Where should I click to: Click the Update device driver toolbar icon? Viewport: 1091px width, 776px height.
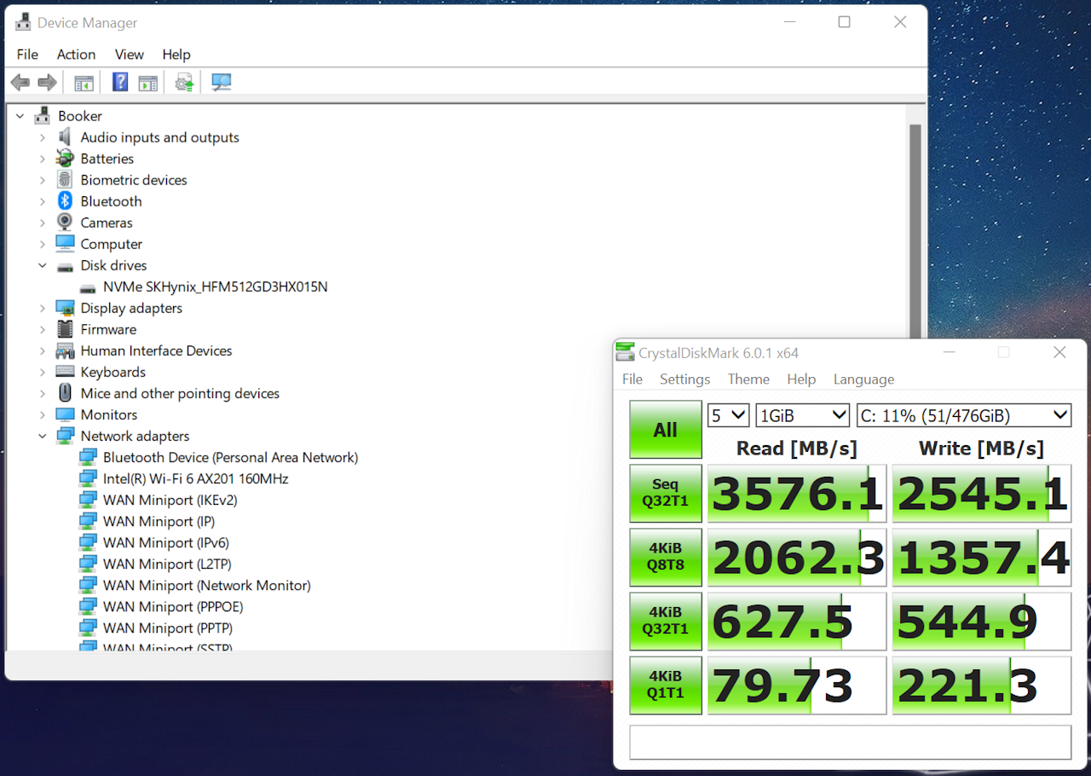[x=184, y=83]
